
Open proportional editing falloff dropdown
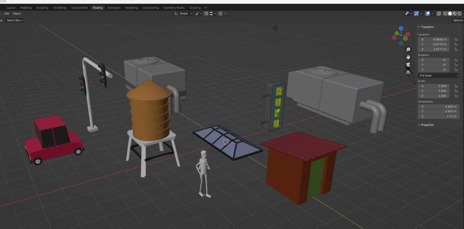[227, 13]
